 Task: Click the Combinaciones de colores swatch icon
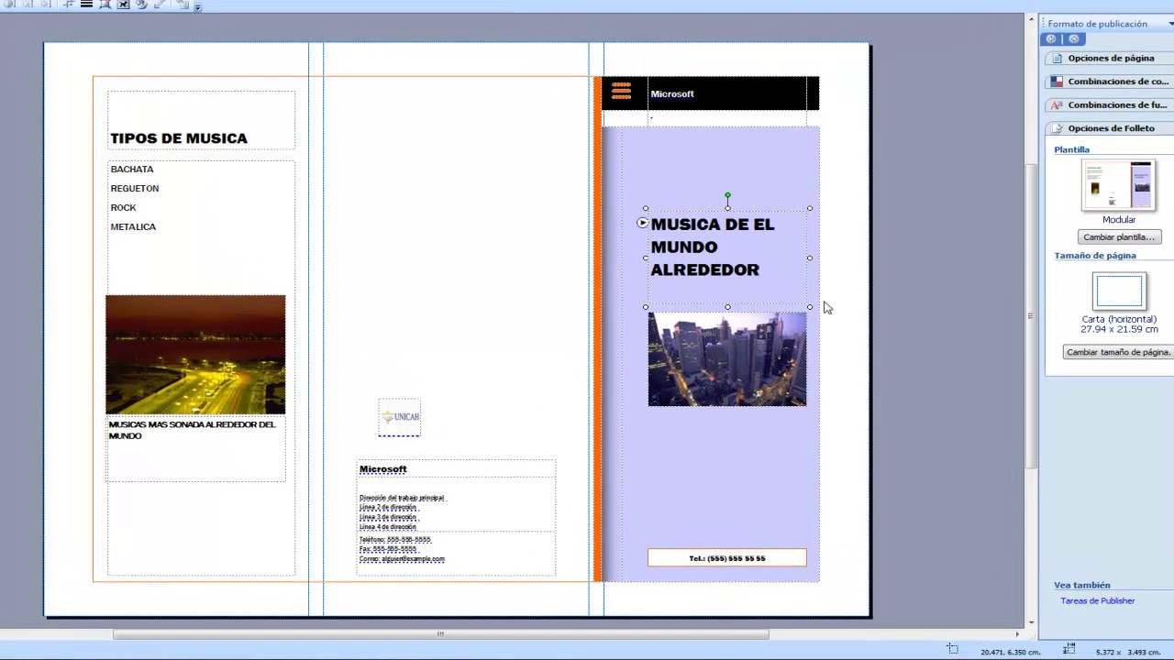point(1057,82)
